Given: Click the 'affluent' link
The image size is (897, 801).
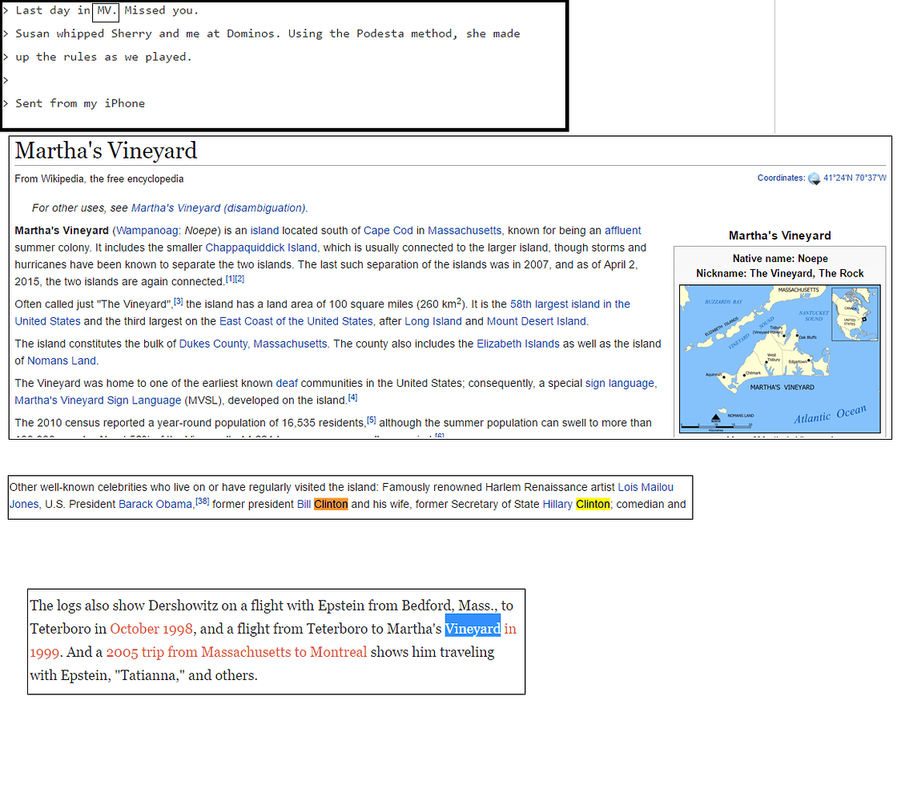Looking at the screenshot, I should coord(622,231).
